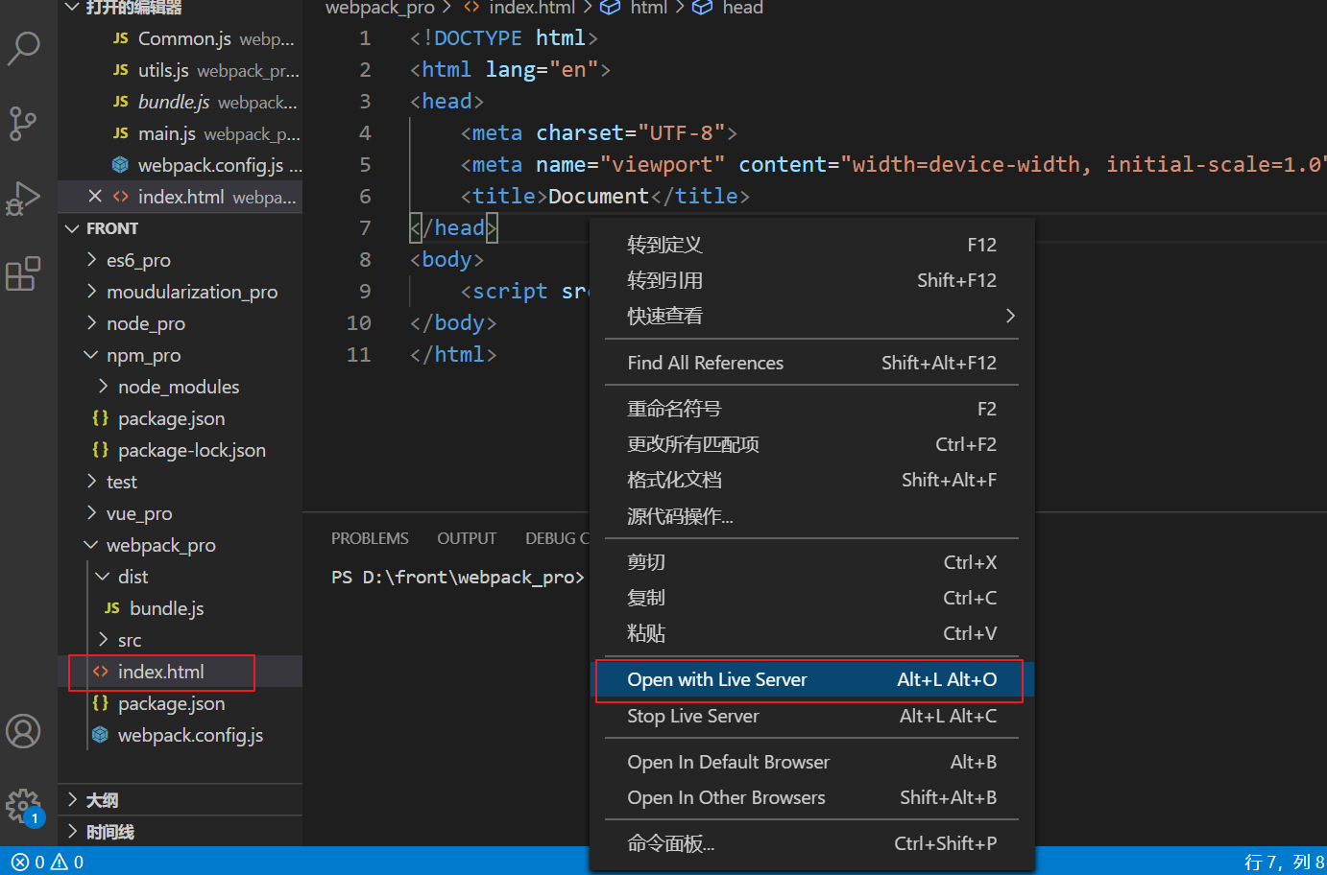This screenshot has height=875, width=1327.
Task: Expand the 时间线 timeline section
Action: tap(72, 832)
